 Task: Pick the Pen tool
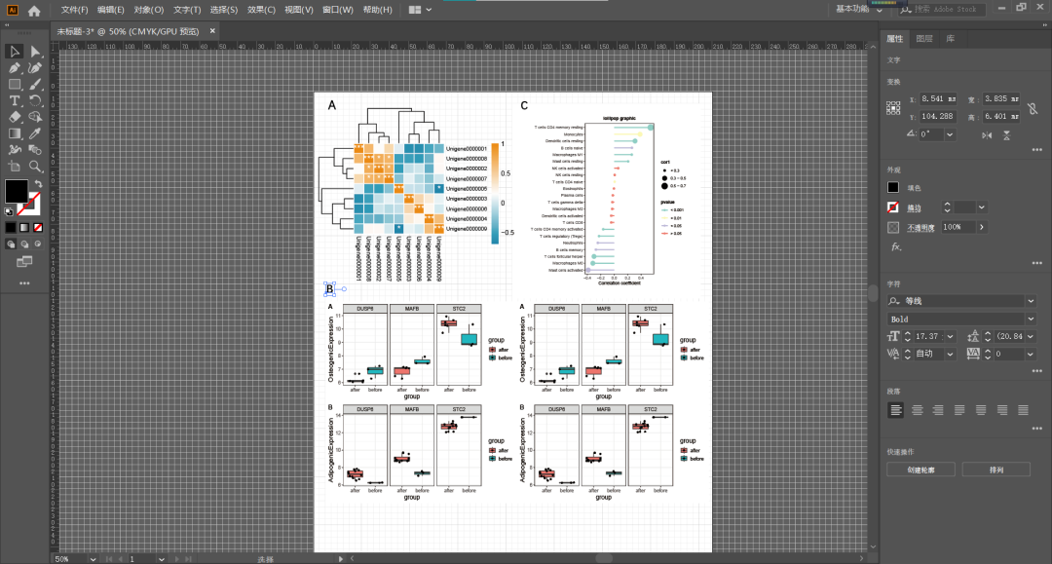(x=14, y=68)
